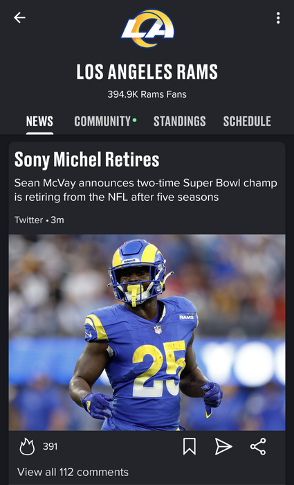Screen dimensions: 294x485
Task: Share the Sony Michel story
Action: pyautogui.click(x=258, y=447)
